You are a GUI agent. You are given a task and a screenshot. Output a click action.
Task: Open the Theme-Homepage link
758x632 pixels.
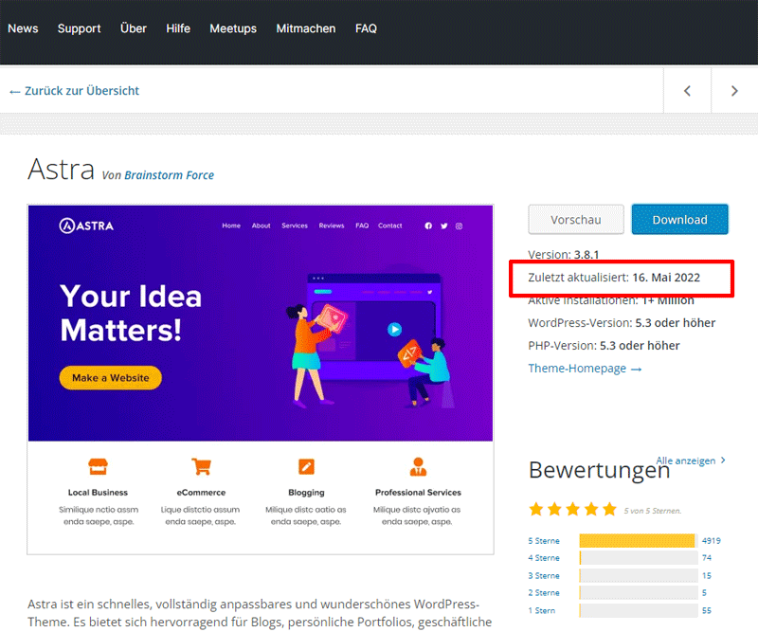tap(585, 369)
